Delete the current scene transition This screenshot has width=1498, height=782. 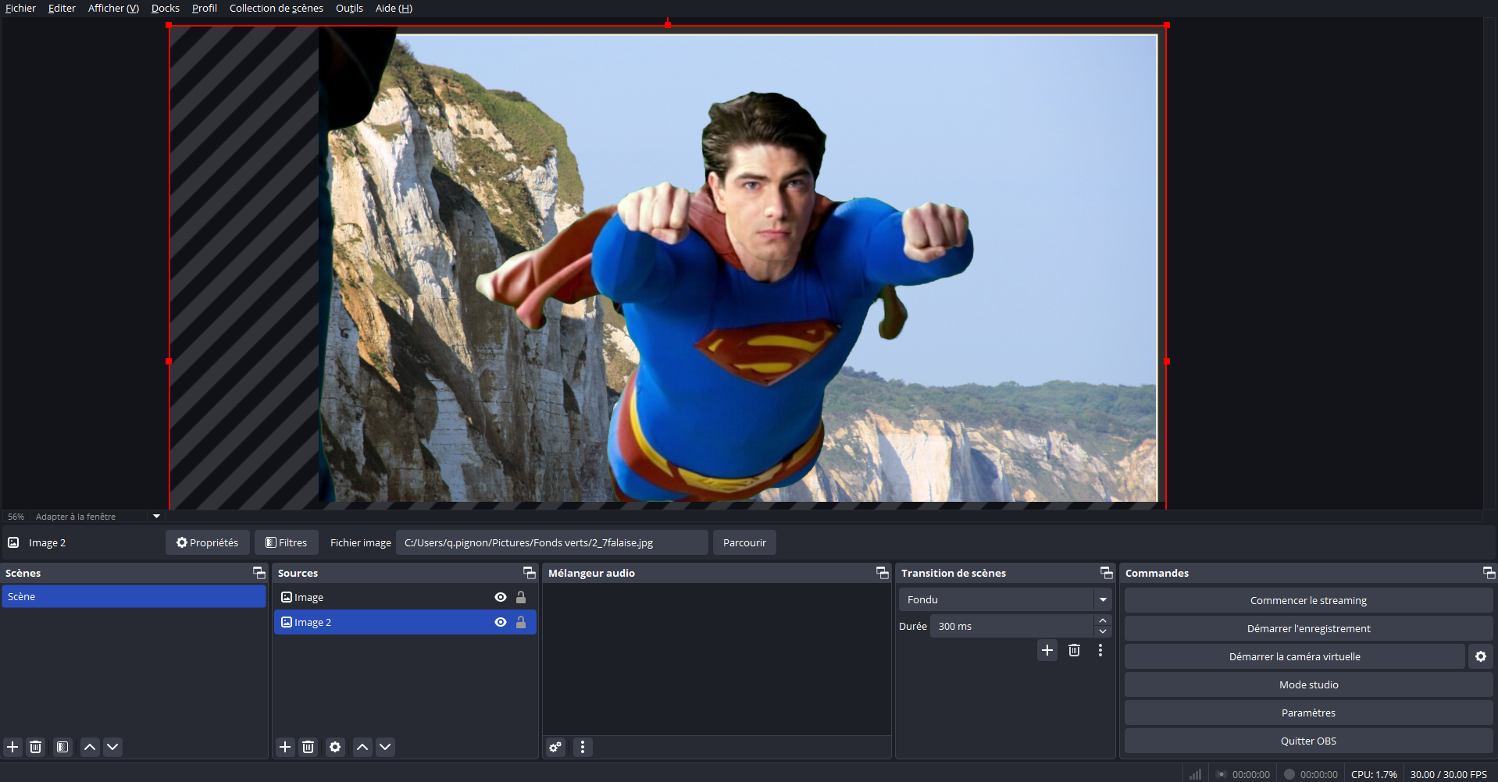pos(1075,650)
